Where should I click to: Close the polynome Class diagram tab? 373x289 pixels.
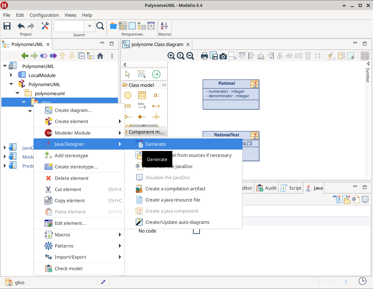click(188, 44)
